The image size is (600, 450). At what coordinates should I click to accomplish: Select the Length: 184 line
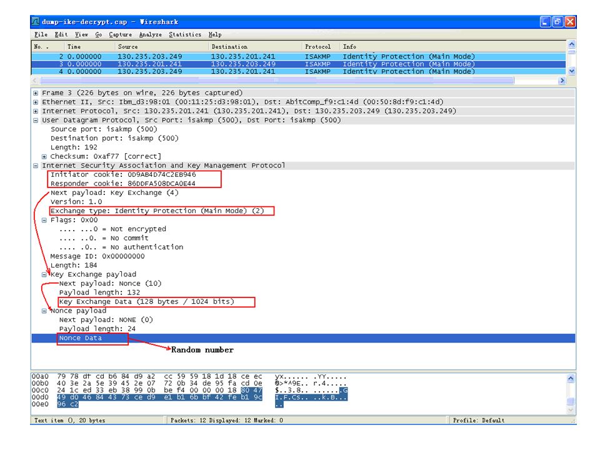[x=74, y=265]
